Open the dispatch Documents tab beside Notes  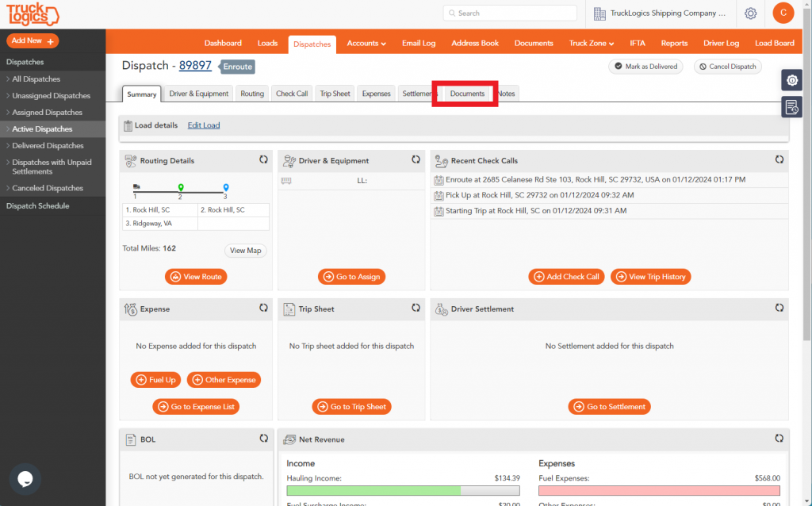(467, 94)
